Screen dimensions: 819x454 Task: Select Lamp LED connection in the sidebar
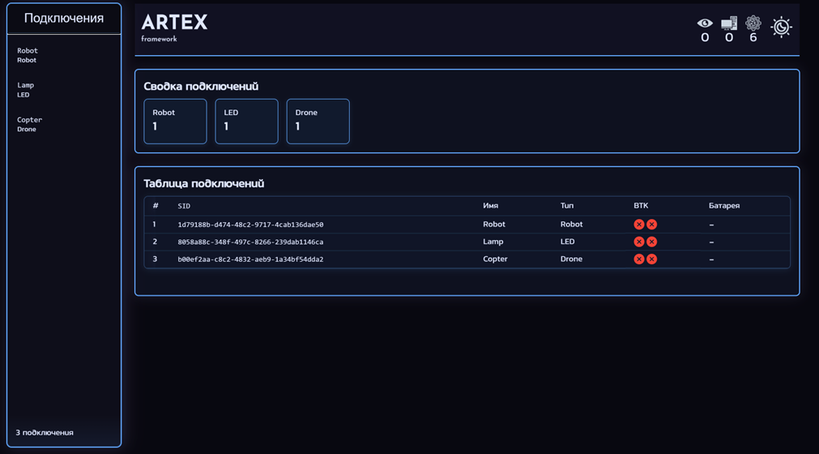click(26, 90)
